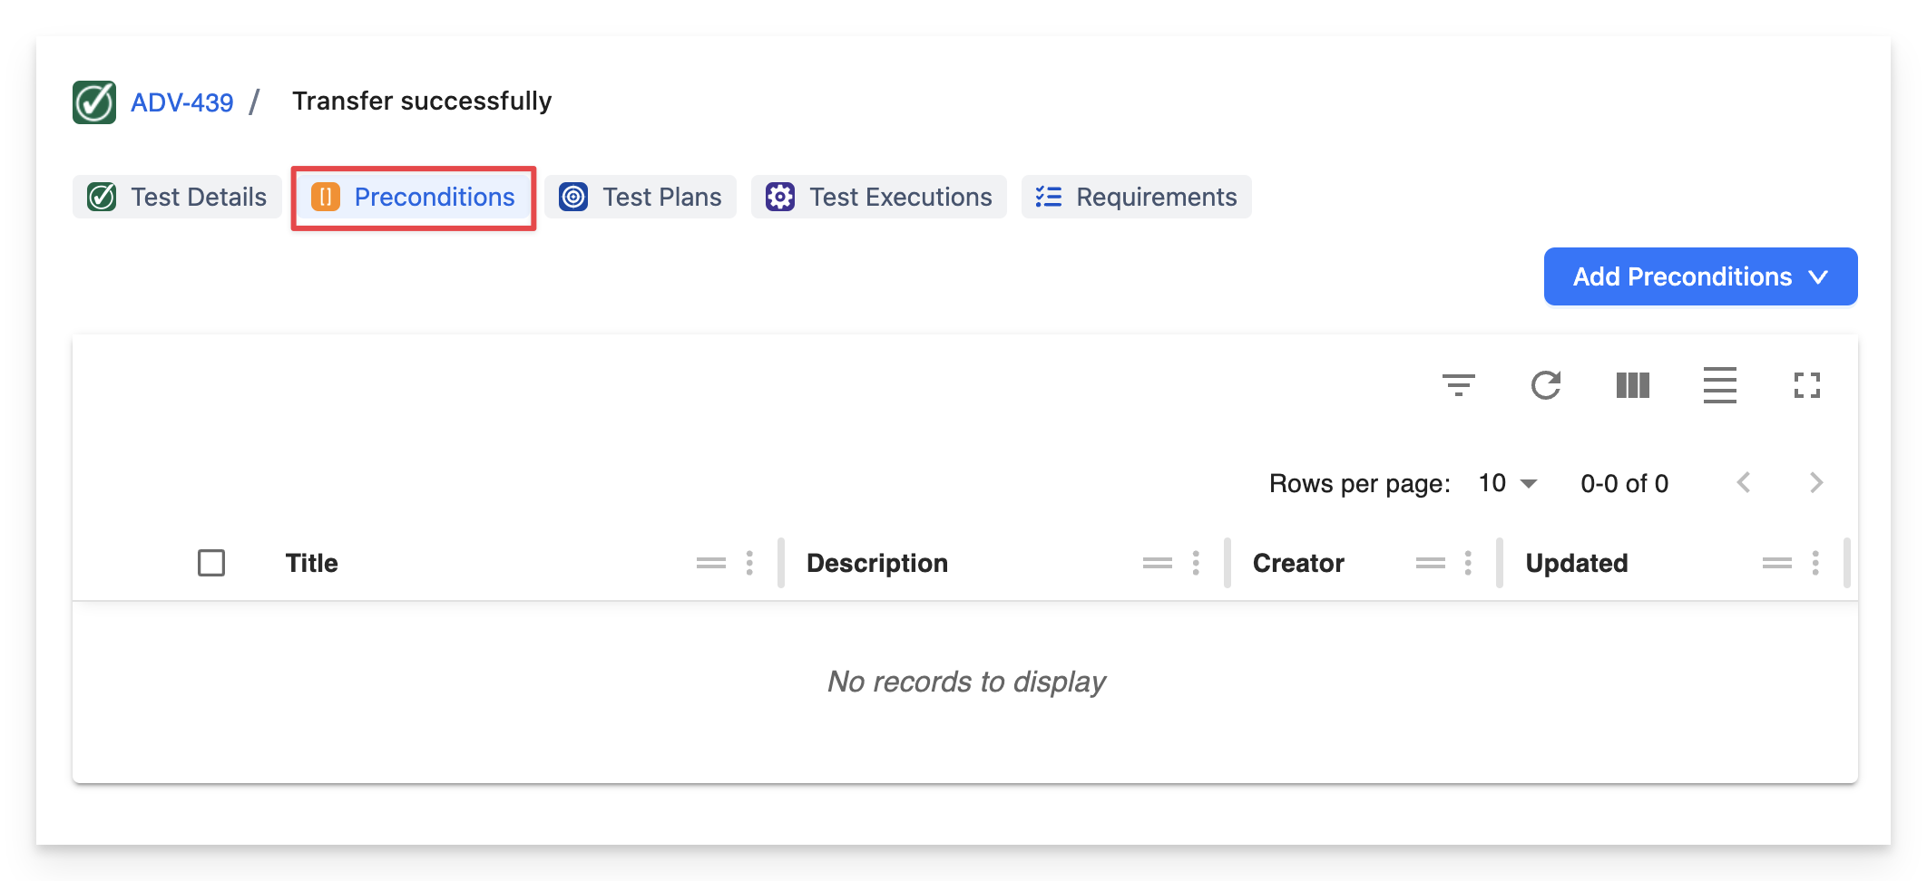Enter full screen table view
The image size is (1927, 881).
pyautogui.click(x=1806, y=385)
